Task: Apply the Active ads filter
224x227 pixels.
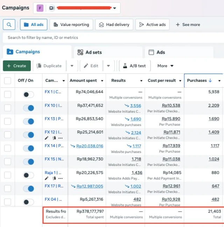Action: [x=152, y=25]
